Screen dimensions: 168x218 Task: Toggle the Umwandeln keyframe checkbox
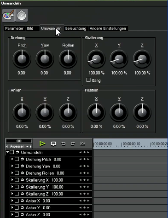coord(12,152)
